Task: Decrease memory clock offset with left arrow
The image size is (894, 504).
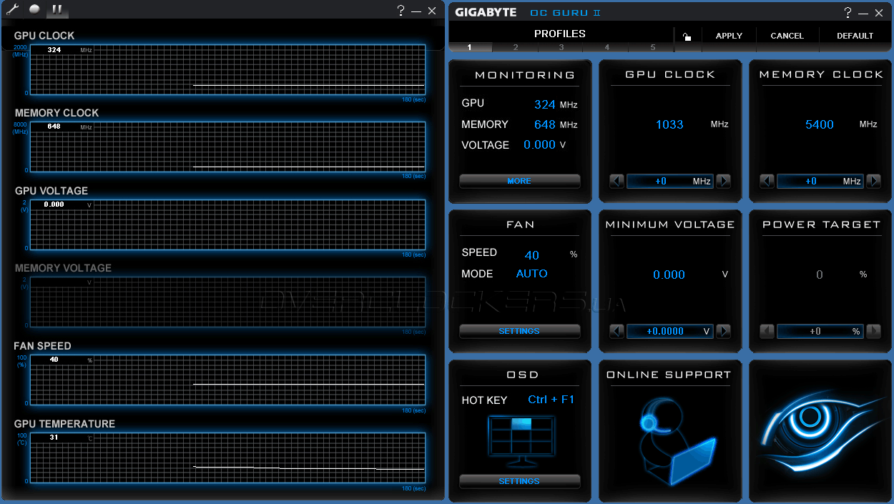Action: (767, 181)
